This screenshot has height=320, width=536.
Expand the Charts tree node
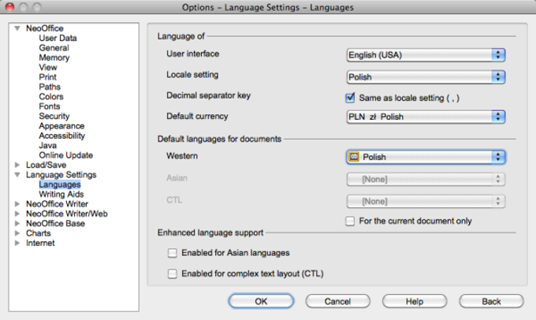pyautogui.click(x=17, y=233)
